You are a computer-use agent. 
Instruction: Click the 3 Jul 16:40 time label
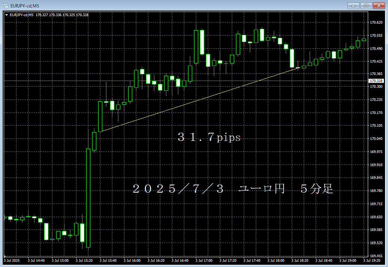[x=180, y=261]
